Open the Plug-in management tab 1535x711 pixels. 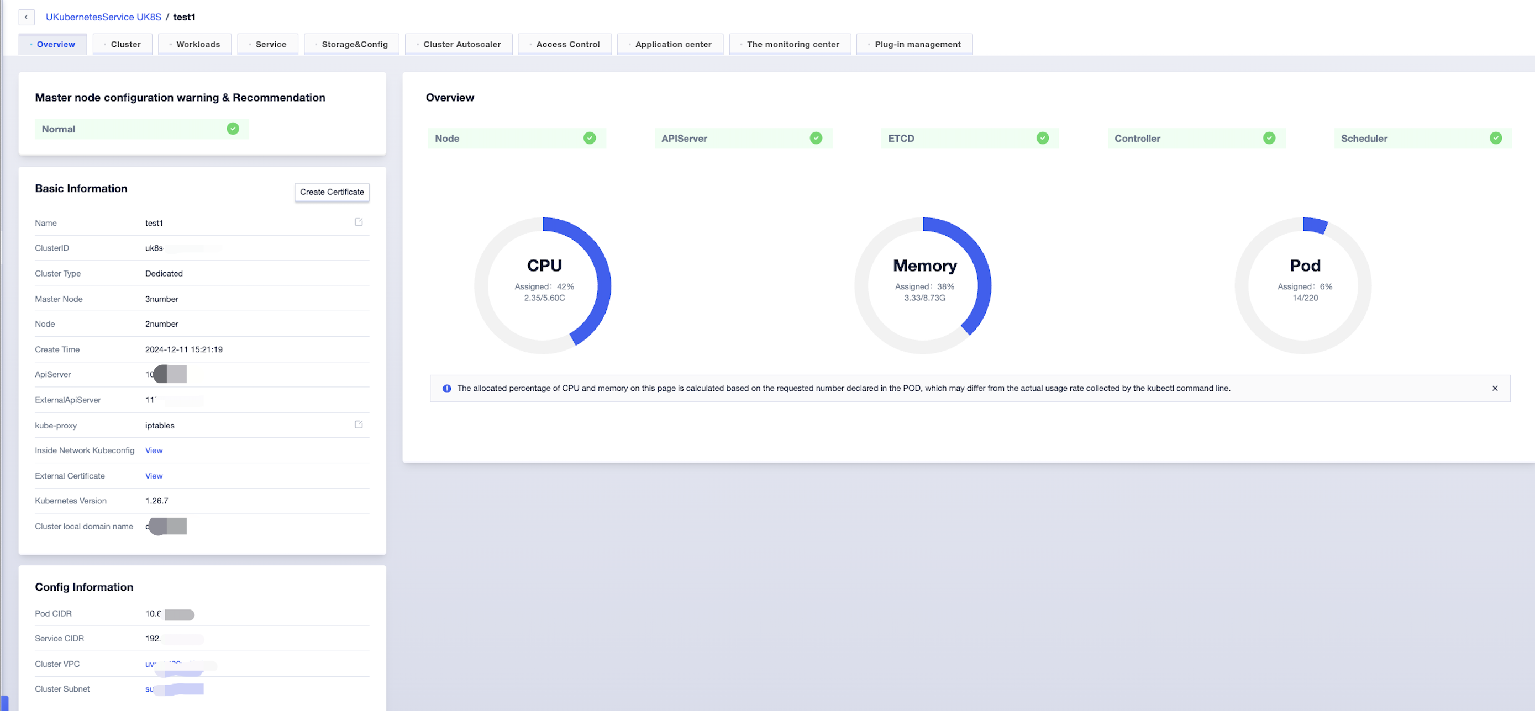pos(914,44)
